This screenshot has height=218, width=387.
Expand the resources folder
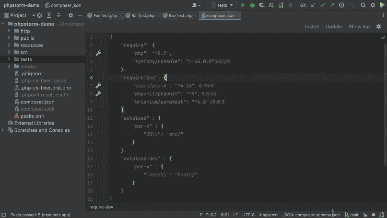point(9,45)
